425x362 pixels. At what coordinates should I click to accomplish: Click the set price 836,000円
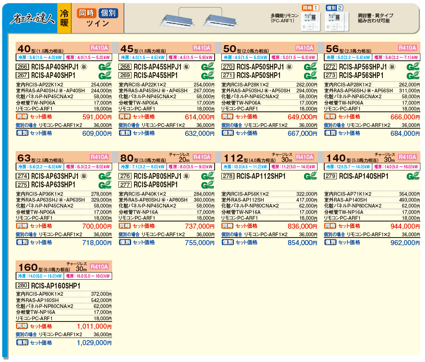click(302, 226)
